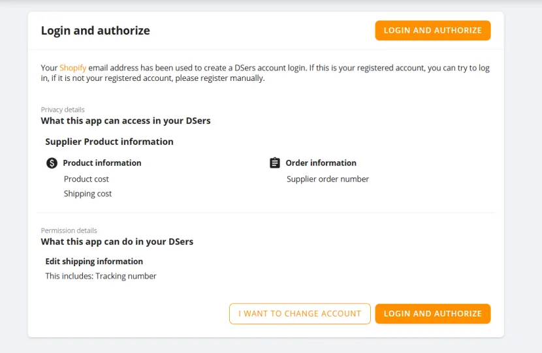
Task: Click the "Edit shipping information" subheading
Action: (94, 262)
